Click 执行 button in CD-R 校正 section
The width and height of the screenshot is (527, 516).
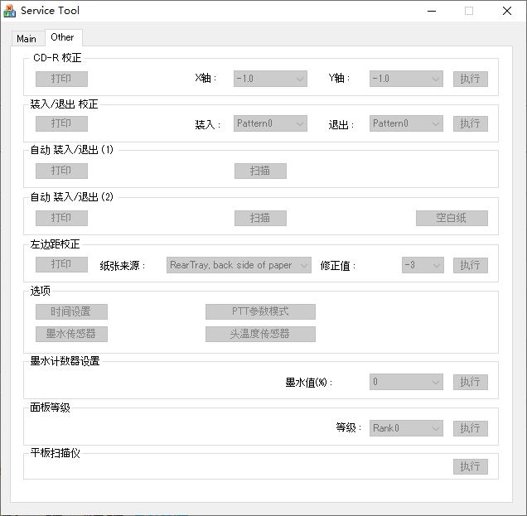tap(470, 79)
